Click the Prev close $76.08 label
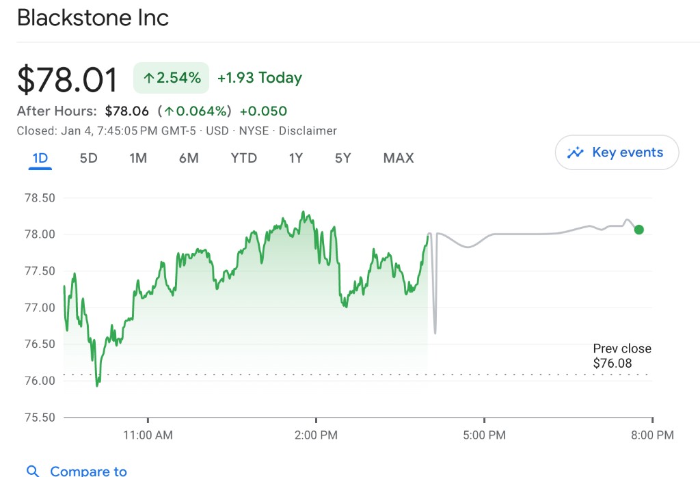This screenshot has height=477, width=700. pos(621,356)
